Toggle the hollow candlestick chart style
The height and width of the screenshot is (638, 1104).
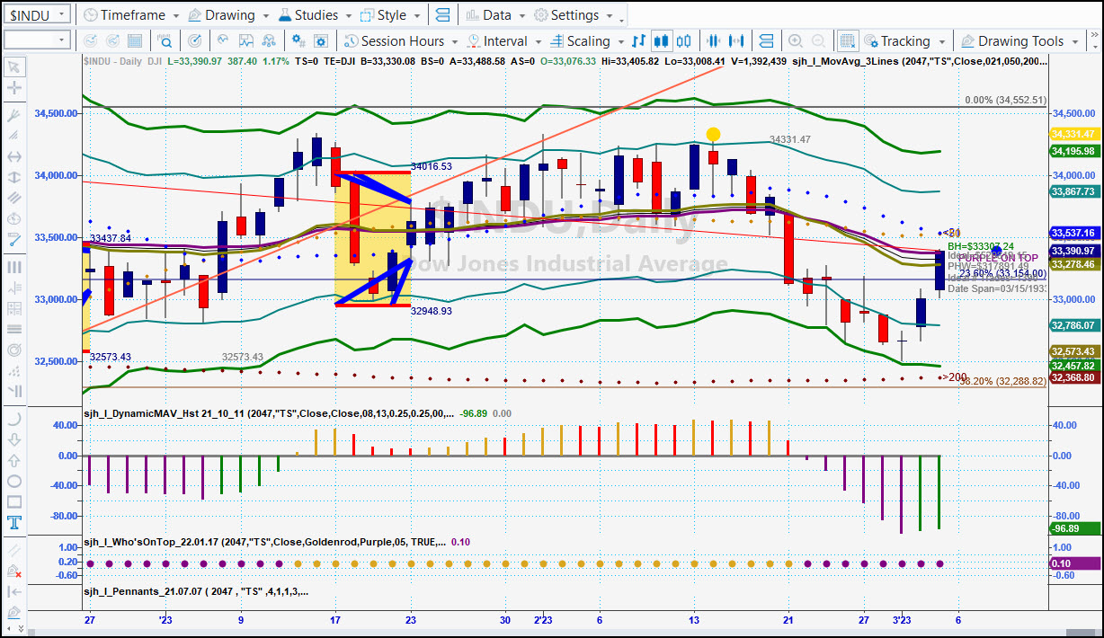[684, 40]
